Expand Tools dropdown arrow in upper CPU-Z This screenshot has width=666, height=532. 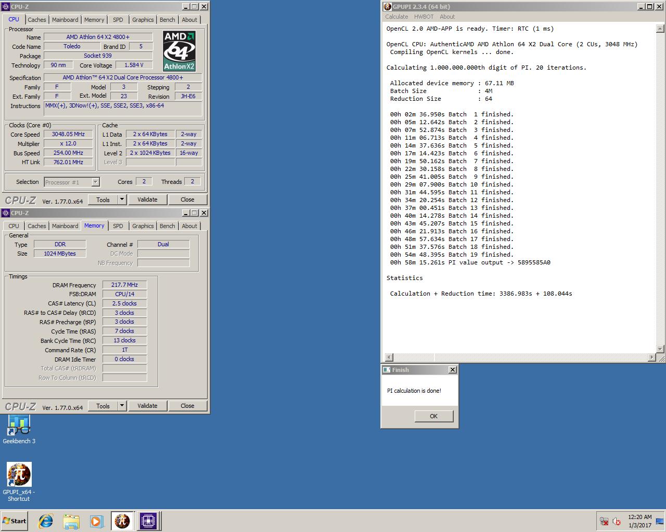[122, 199]
